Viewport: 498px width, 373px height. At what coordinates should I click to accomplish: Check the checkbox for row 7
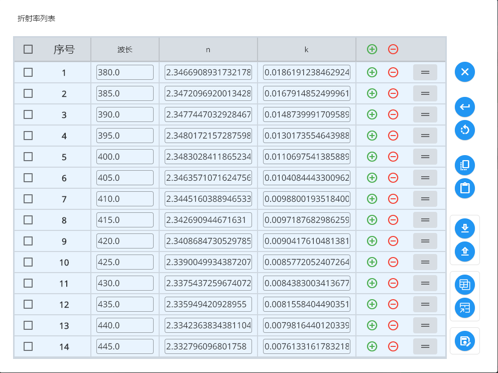tap(28, 198)
